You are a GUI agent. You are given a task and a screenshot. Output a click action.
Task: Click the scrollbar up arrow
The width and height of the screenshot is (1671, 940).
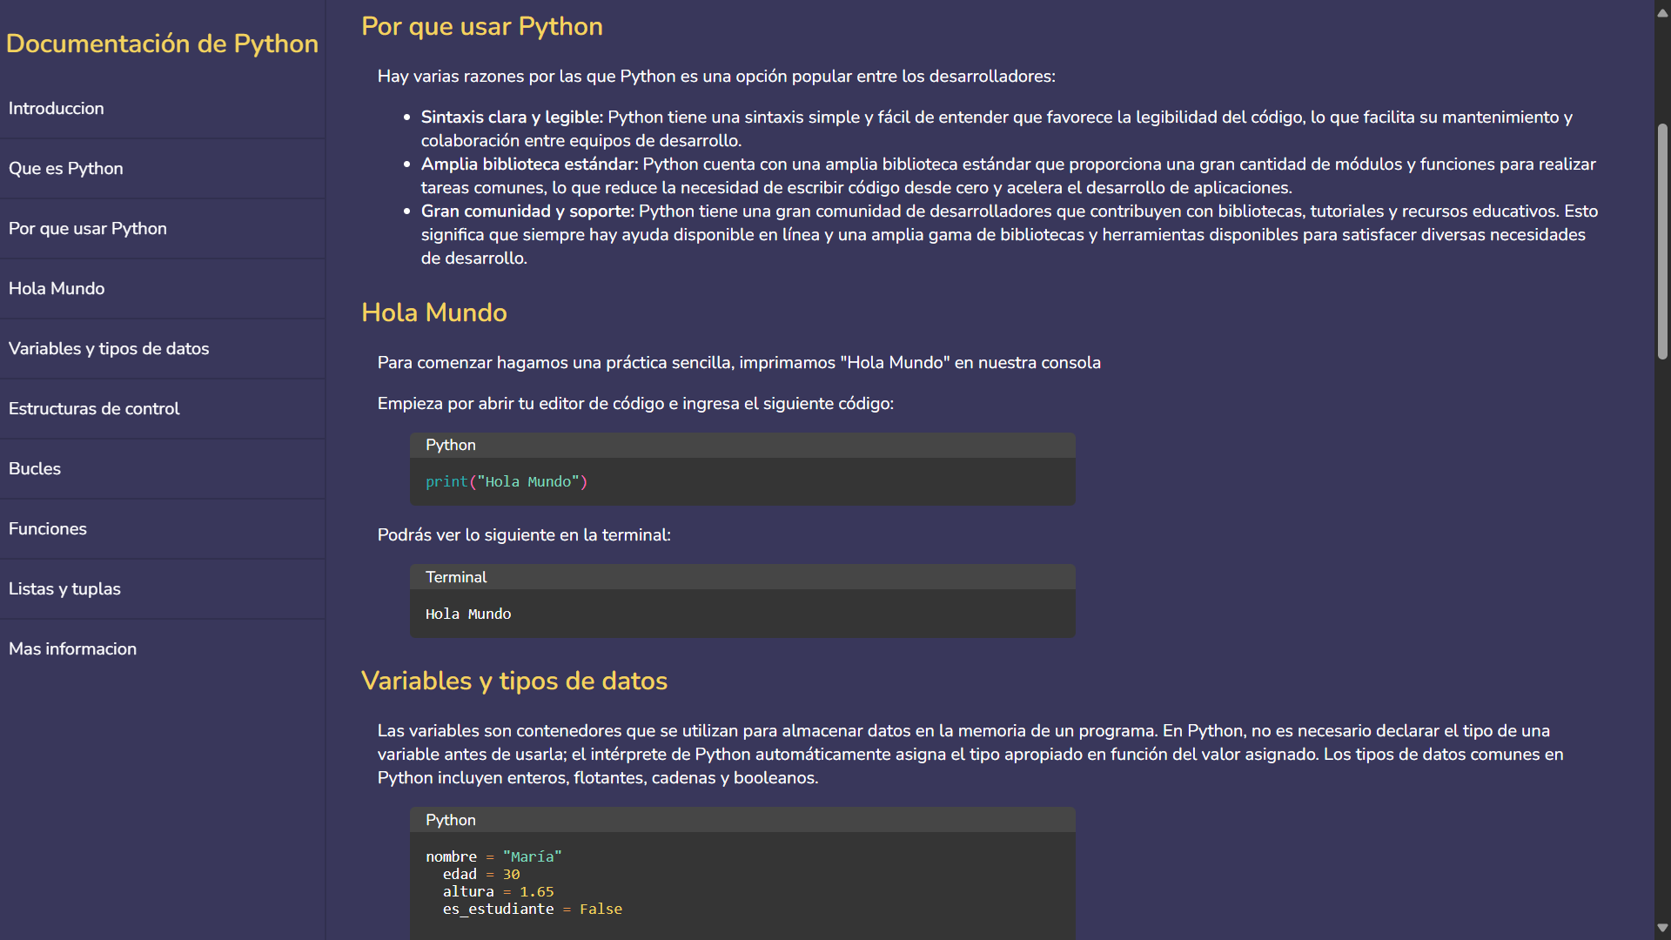click(1662, 12)
